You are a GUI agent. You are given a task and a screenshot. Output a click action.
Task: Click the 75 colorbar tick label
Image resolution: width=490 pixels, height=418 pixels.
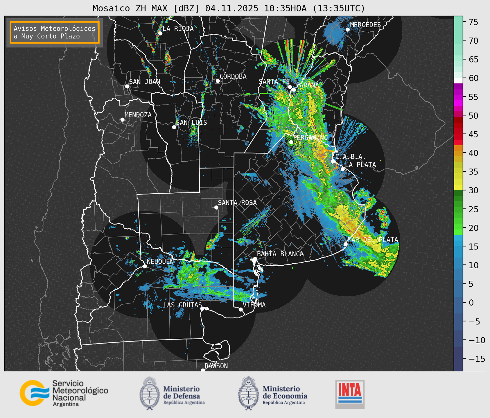473,22
